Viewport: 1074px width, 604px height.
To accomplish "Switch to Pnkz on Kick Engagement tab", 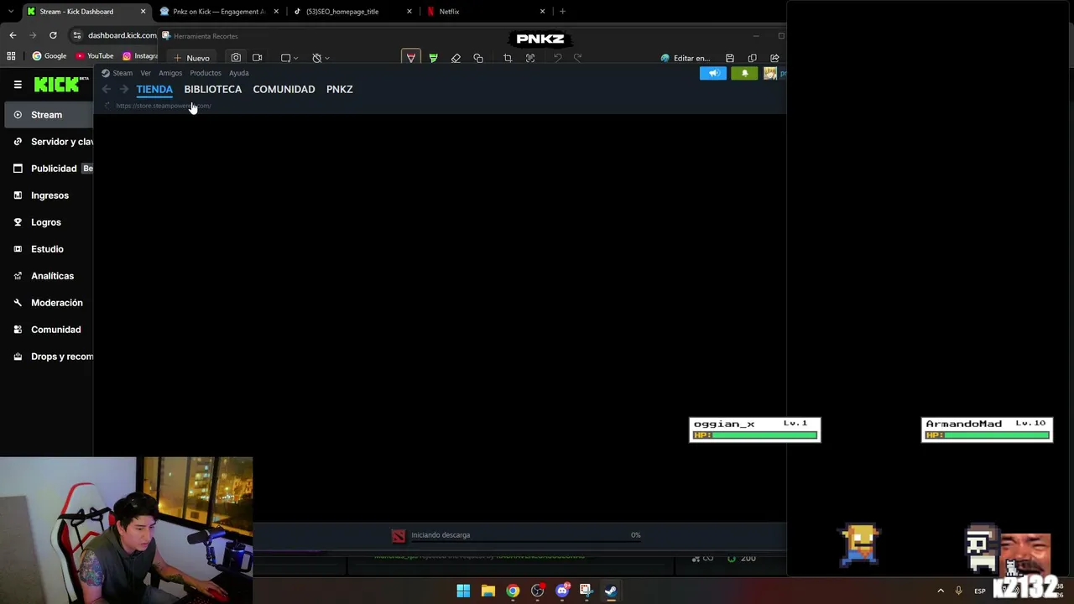I will click(219, 12).
